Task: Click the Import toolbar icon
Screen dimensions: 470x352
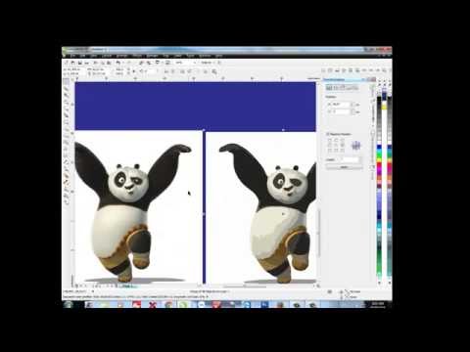Action: 141,63
